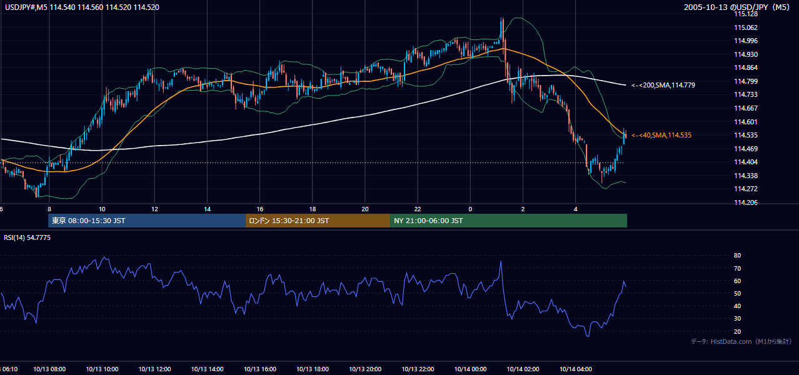Click the 10/13 08:00 time label
This screenshot has height=375, width=799.
[49, 369]
